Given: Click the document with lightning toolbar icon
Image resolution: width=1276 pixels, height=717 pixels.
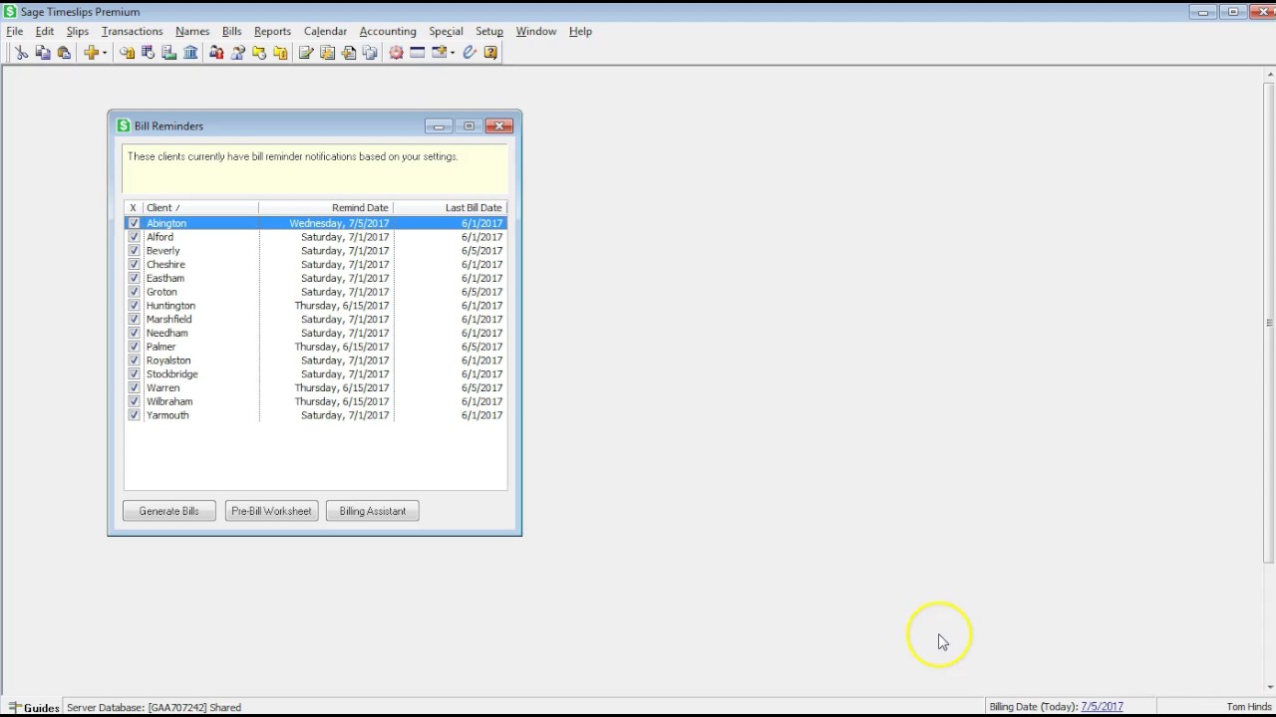Looking at the screenshot, I should [327, 53].
